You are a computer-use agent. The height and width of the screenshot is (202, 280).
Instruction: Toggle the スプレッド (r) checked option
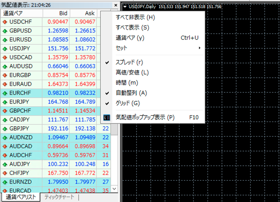129,62
